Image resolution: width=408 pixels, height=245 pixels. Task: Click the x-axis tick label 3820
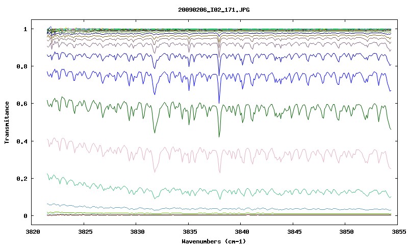(33, 232)
